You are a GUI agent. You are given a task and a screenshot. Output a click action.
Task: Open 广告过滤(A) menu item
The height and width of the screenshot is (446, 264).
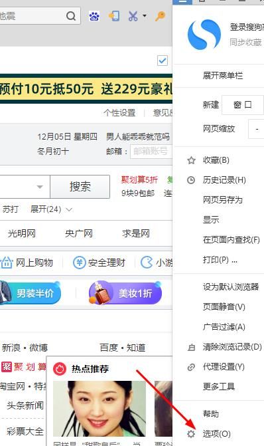tap(224, 326)
